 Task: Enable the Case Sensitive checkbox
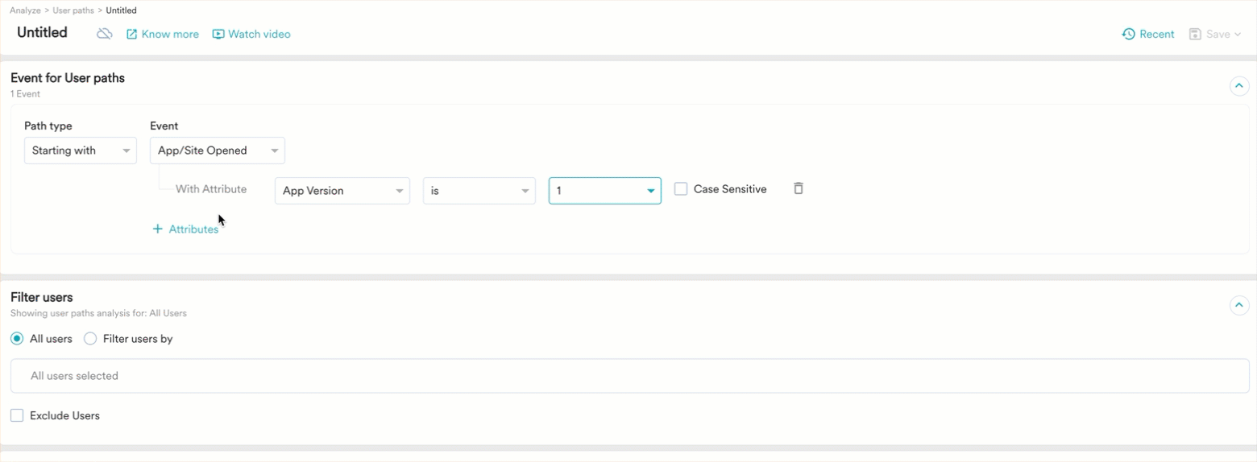[681, 189]
